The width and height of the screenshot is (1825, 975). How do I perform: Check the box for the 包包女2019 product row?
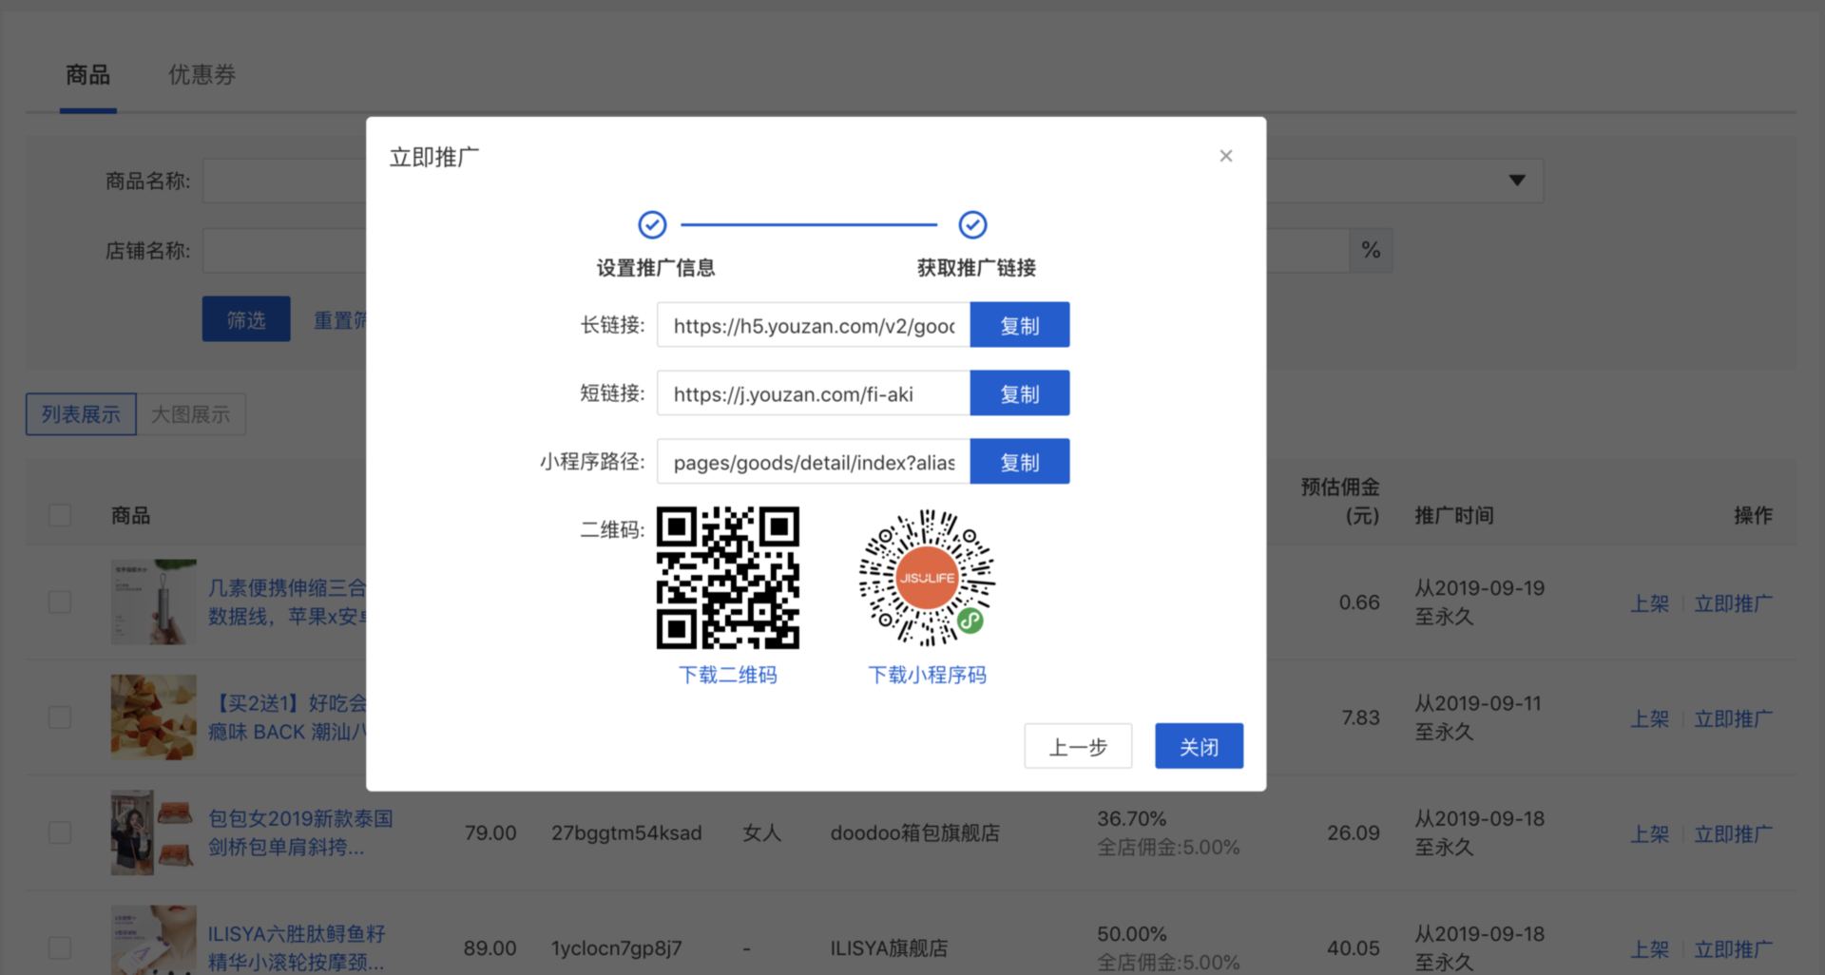point(60,833)
